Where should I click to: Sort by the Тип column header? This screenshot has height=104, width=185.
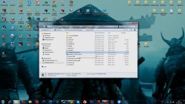click(109, 33)
